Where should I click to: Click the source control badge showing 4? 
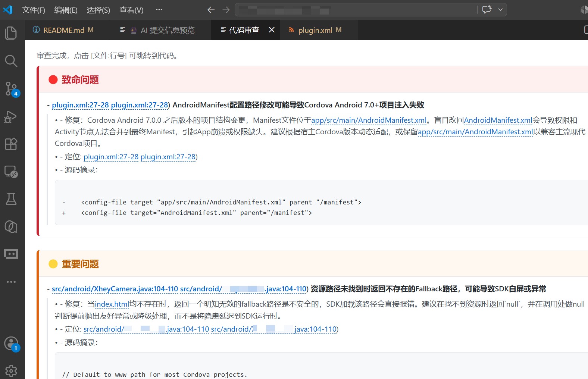coord(15,94)
